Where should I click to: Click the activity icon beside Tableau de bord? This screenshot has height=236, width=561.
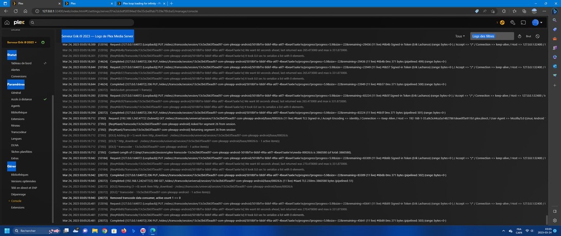coord(45,63)
